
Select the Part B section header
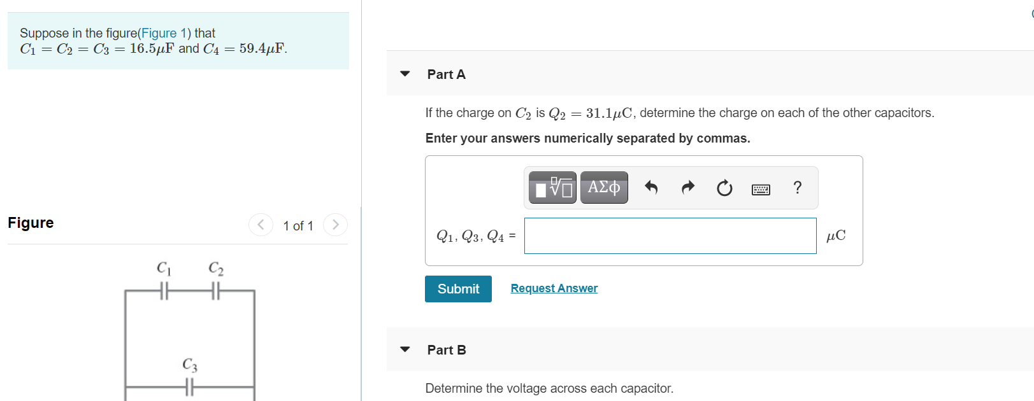[447, 349]
